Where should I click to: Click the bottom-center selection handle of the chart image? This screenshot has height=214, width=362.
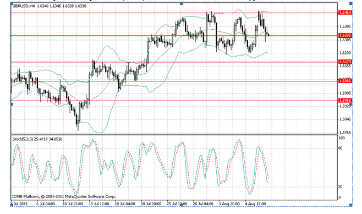tap(182, 205)
